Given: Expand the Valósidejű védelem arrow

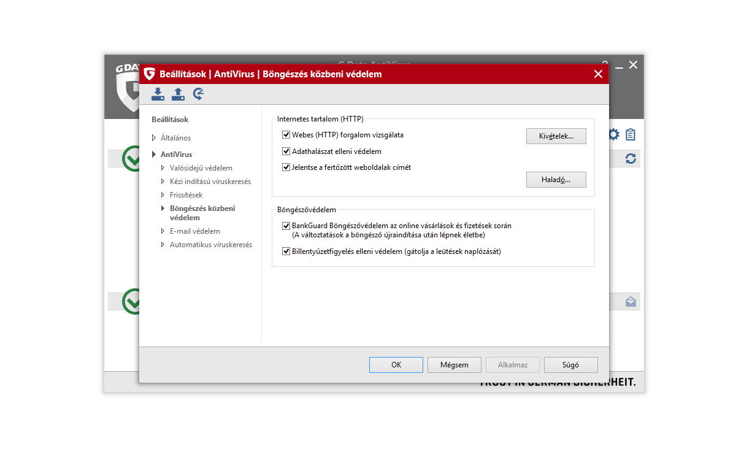Looking at the screenshot, I should tap(163, 168).
